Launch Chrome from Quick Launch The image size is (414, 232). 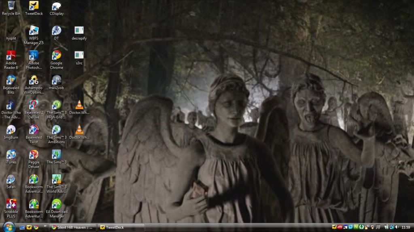[x=36, y=227]
